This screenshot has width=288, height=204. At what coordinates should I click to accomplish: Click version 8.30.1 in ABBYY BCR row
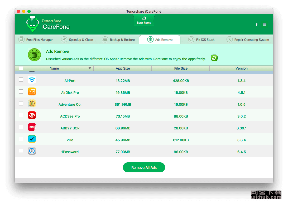click(x=242, y=128)
